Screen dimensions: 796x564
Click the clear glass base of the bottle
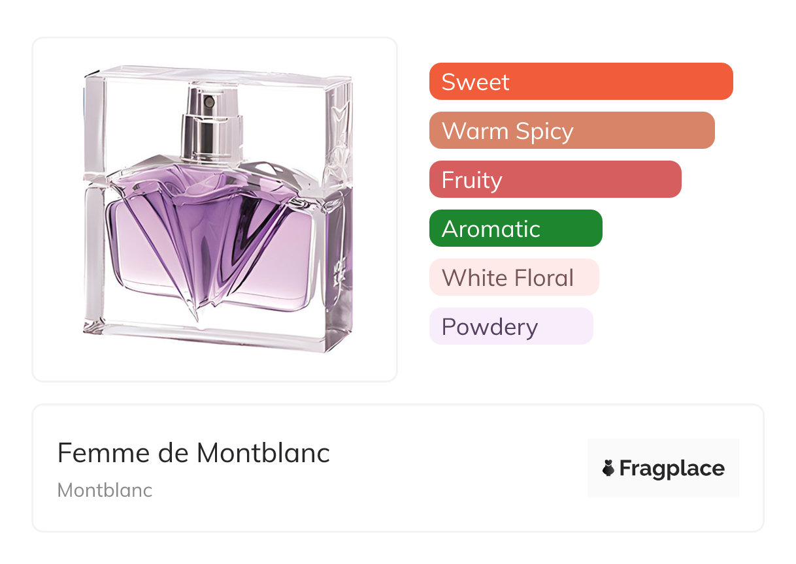coord(216,334)
